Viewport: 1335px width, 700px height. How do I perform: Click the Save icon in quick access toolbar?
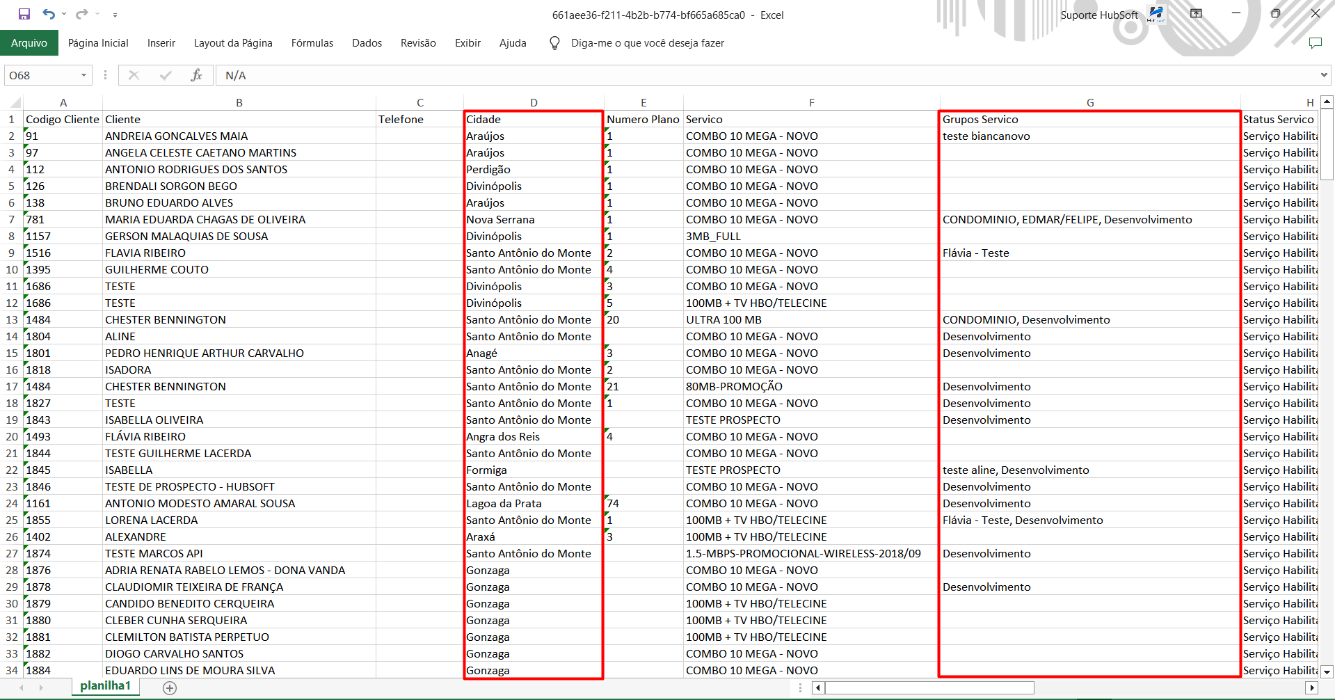point(24,14)
